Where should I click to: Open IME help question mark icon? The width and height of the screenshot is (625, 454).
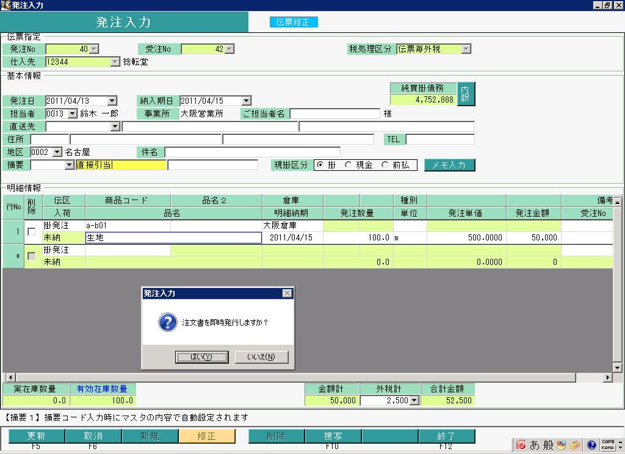point(591,444)
